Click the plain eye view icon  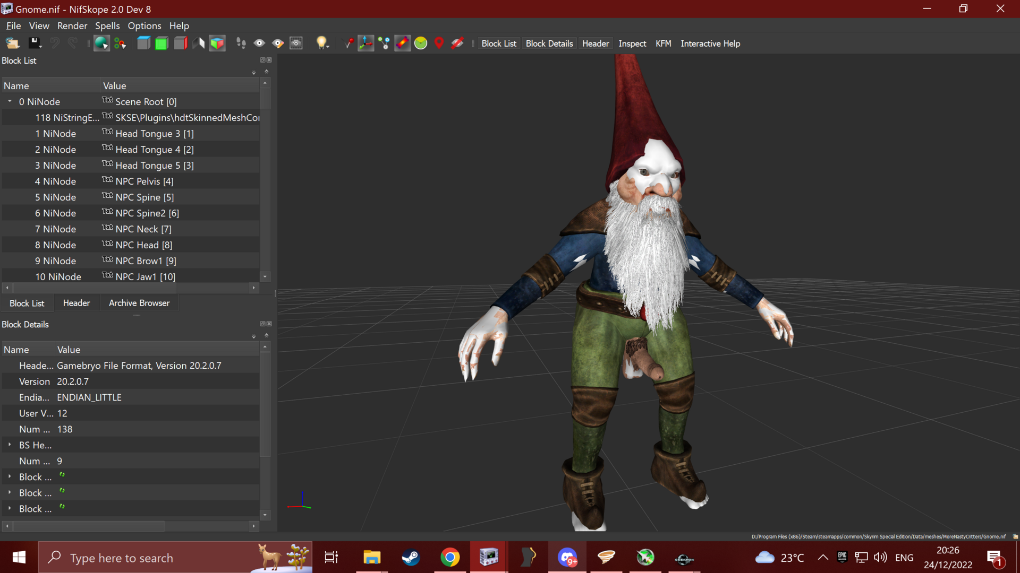click(259, 44)
